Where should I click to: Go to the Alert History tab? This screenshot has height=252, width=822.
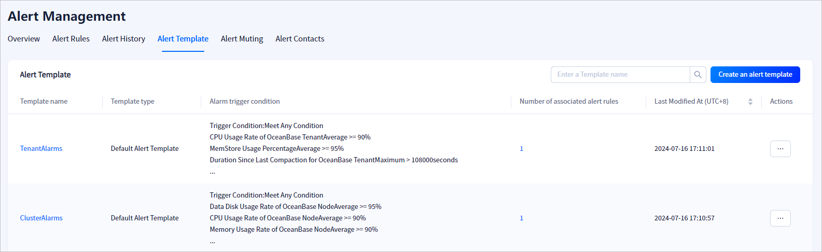(x=123, y=39)
